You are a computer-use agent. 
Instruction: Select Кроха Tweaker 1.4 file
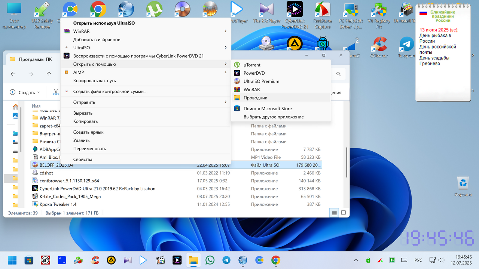tap(176, 204)
